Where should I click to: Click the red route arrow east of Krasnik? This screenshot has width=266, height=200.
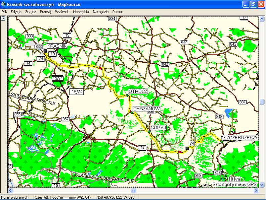pos(100,68)
